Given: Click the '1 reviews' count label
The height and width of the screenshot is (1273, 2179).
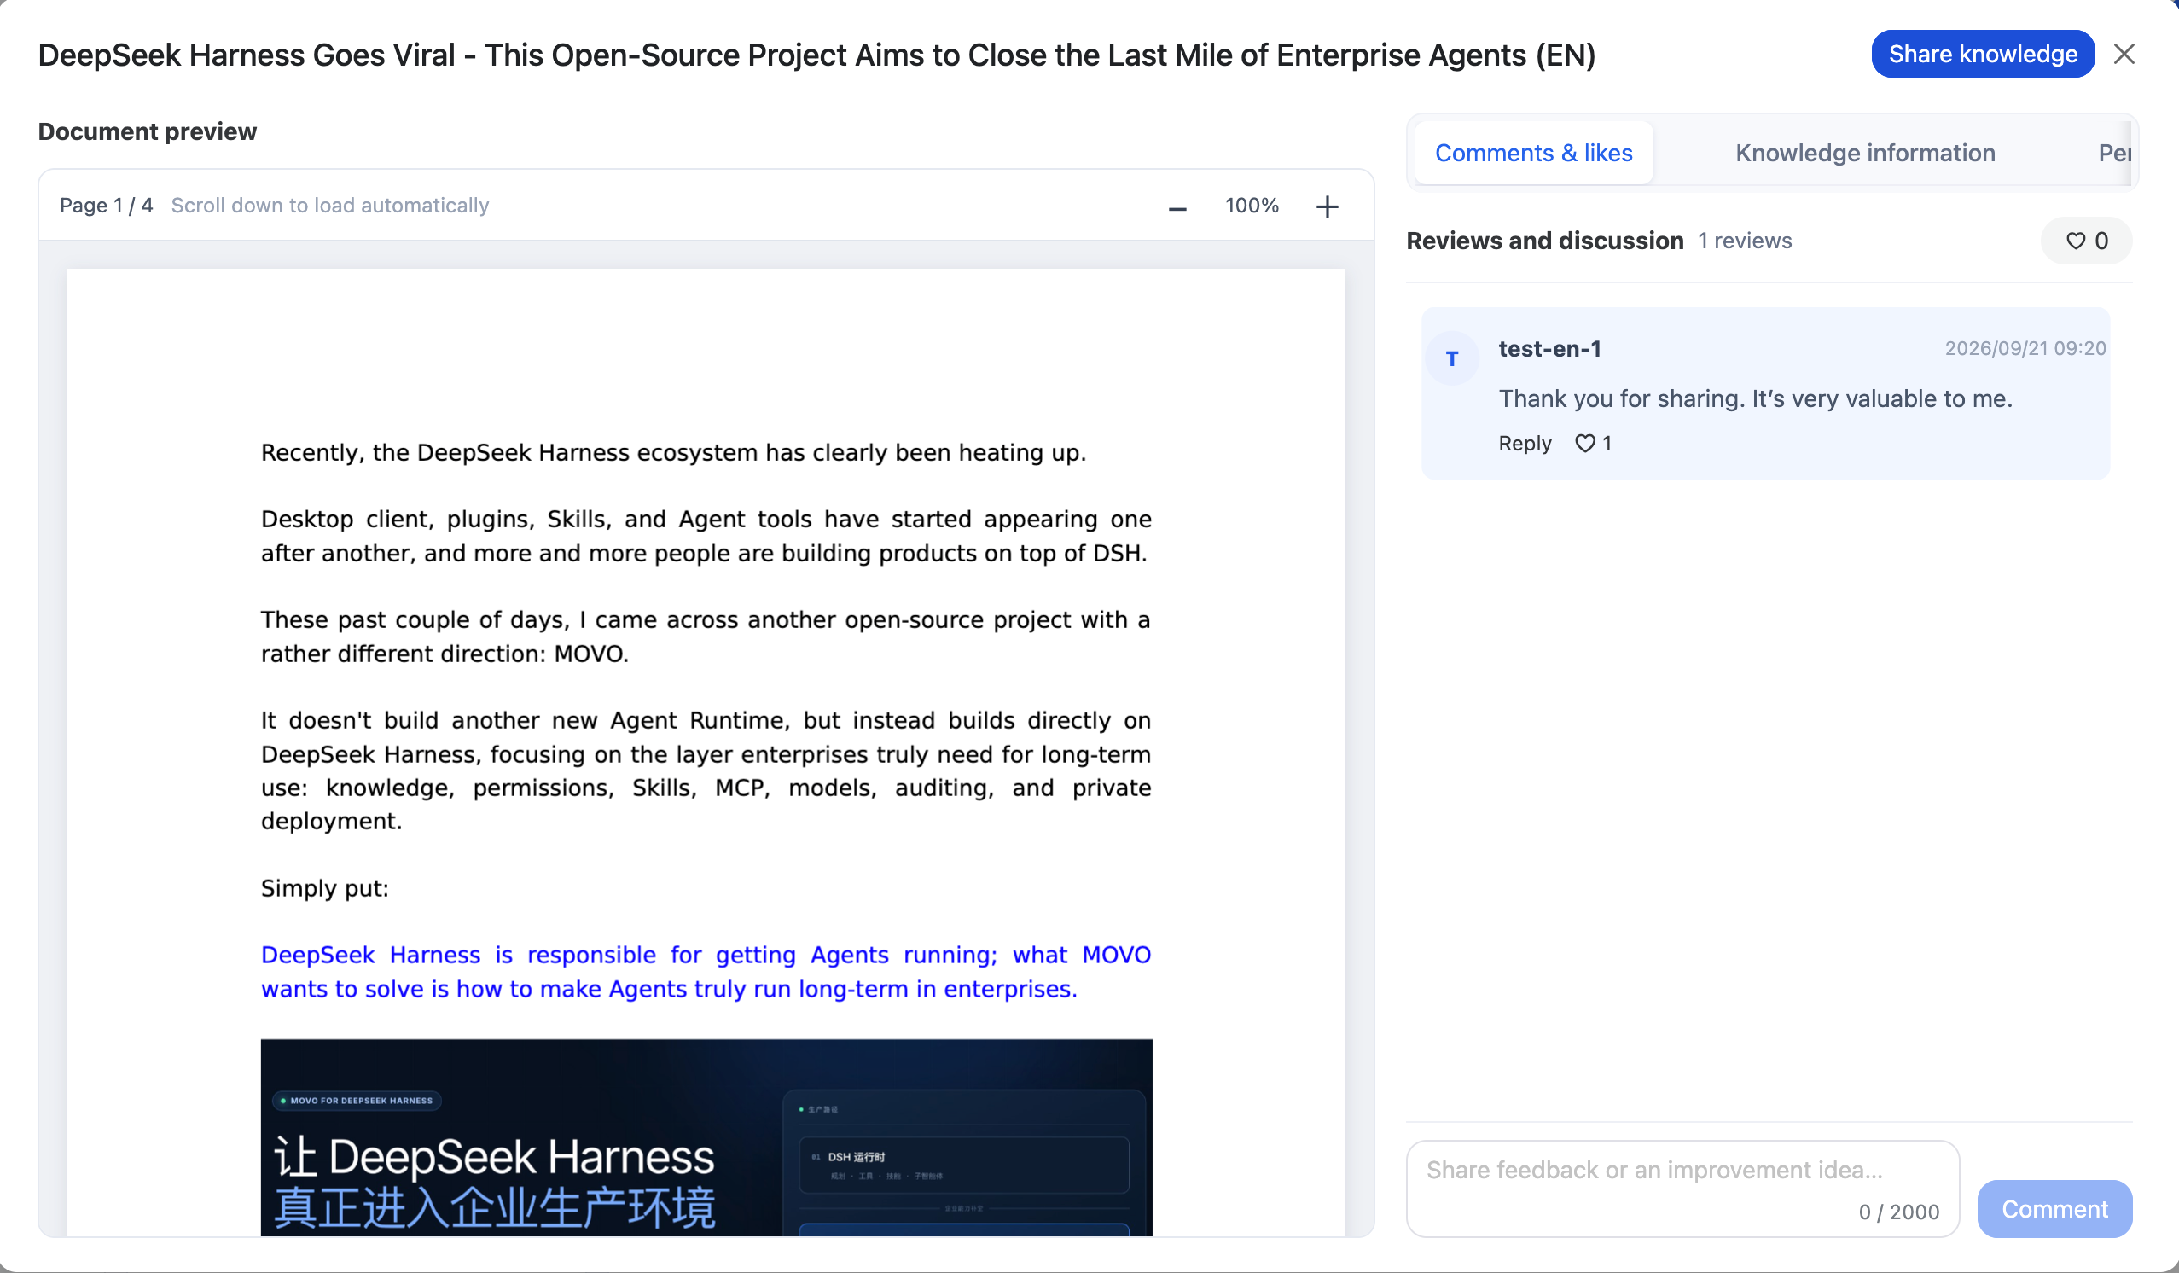Looking at the screenshot, I should point(1744,241).
